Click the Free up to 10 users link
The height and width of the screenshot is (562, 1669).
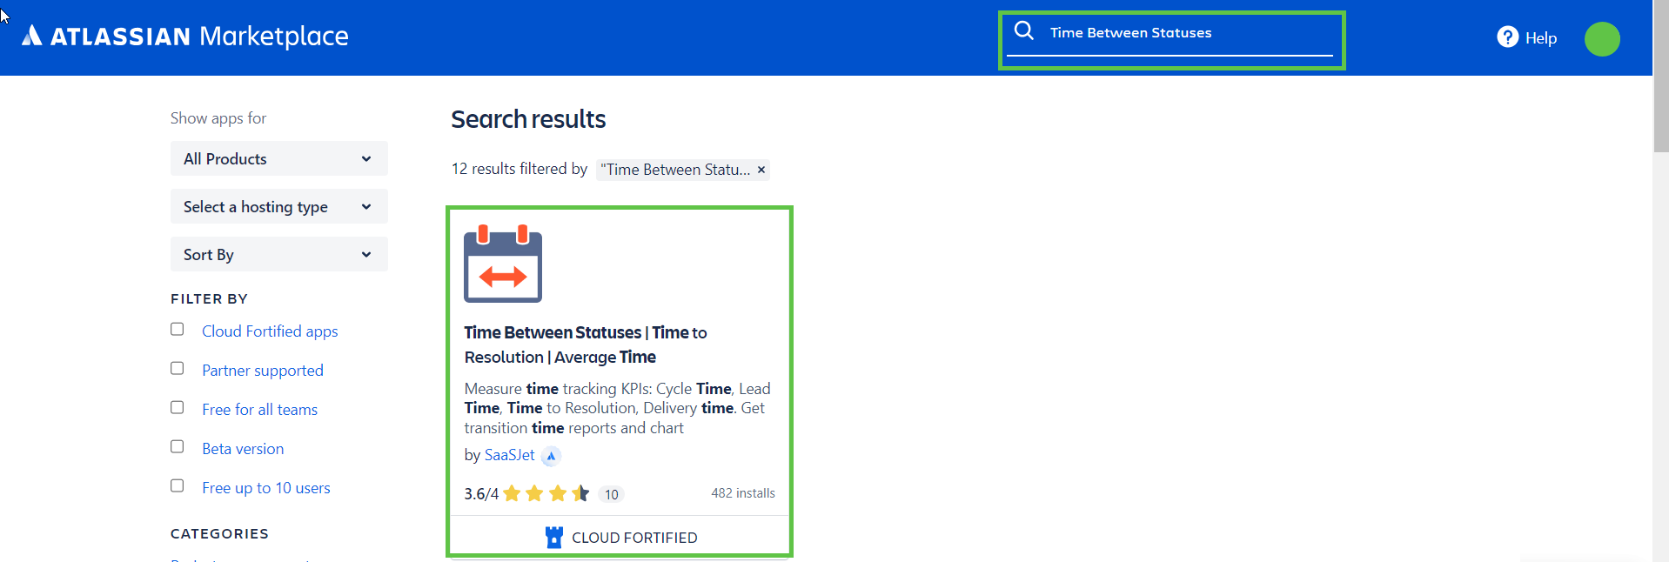coord(266,488)
